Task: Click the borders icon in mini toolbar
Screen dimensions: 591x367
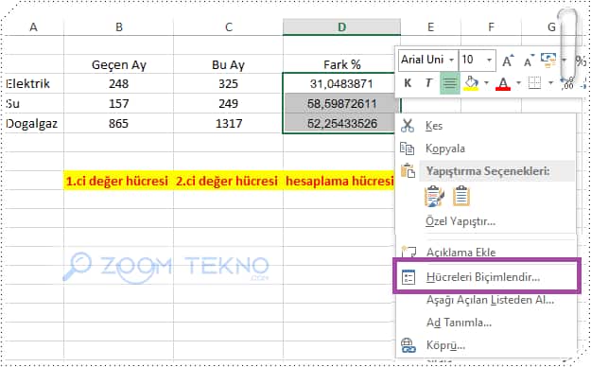Action: tap(534, 83)
